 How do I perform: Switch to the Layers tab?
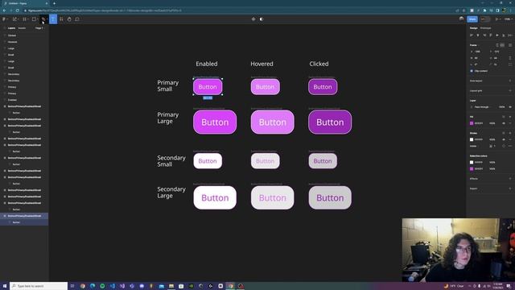[x=11, y=28]
